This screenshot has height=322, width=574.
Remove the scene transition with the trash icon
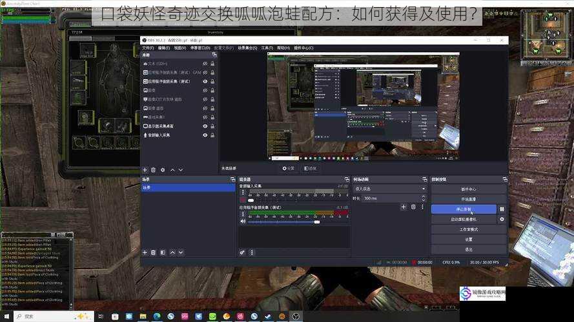pyautogui.click(x=413, y=207)
